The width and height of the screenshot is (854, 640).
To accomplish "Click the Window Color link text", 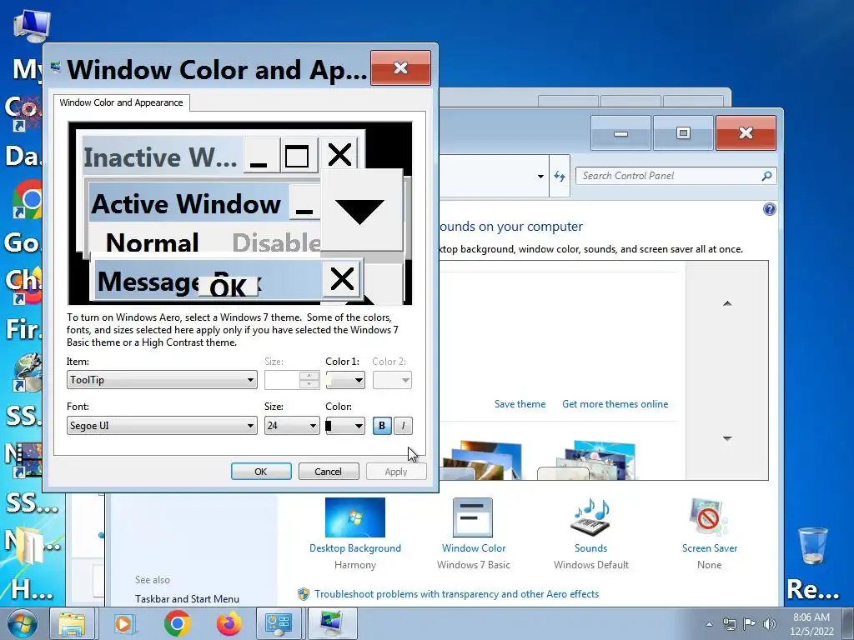I will click(474, 548).
